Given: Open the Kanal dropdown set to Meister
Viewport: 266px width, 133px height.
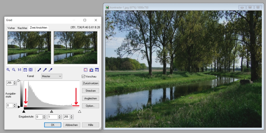Looking at the screenshot, I should coord(52,76).
